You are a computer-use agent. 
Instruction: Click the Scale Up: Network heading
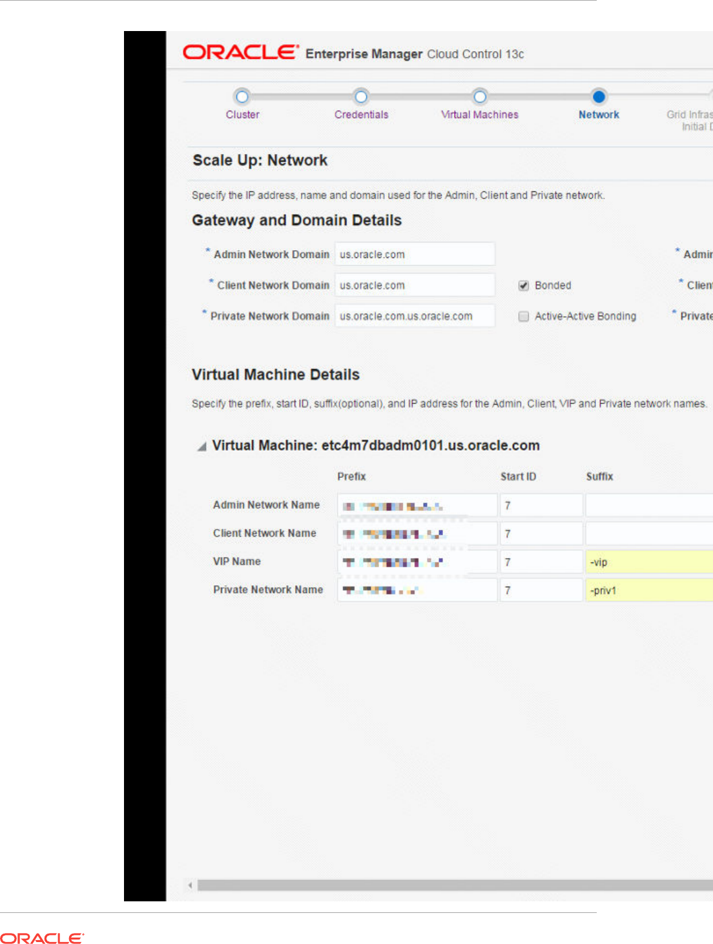point(260,160)
